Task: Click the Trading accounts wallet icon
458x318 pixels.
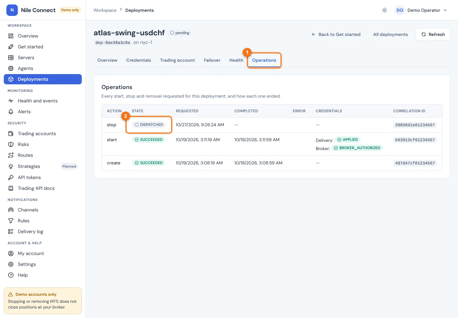Action: pos(11,134)
